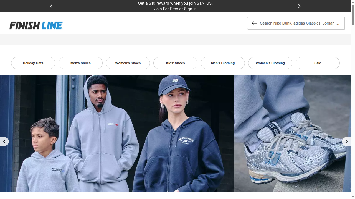Browse Women's Clothing items
This screenshot has height=199, width=355.
pyautogui.click(x=270, y=63)
